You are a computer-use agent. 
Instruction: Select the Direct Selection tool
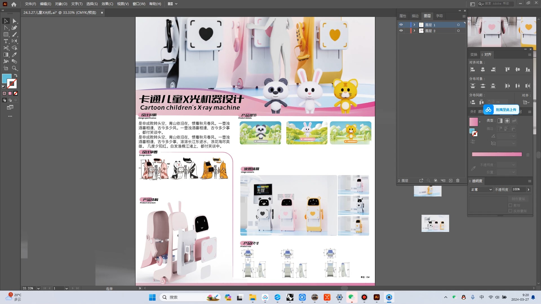(x=14, y=21)
